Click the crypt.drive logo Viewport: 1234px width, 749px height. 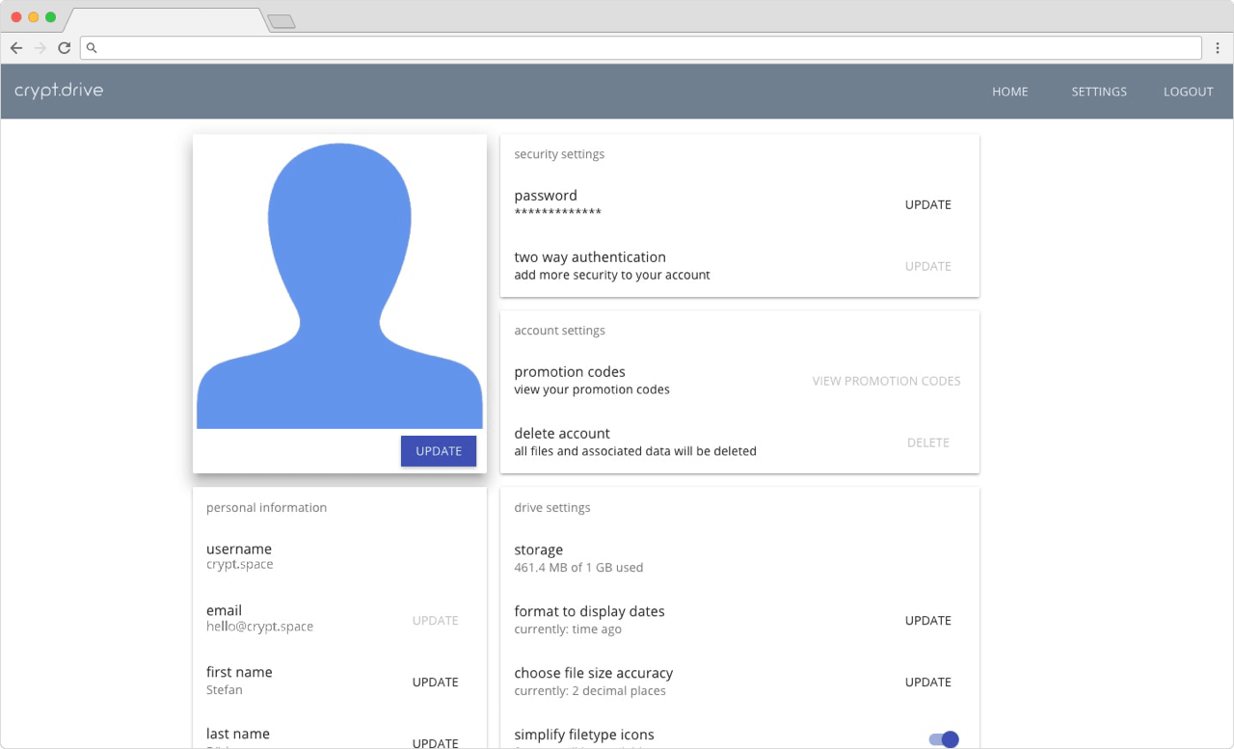[59, 91]
